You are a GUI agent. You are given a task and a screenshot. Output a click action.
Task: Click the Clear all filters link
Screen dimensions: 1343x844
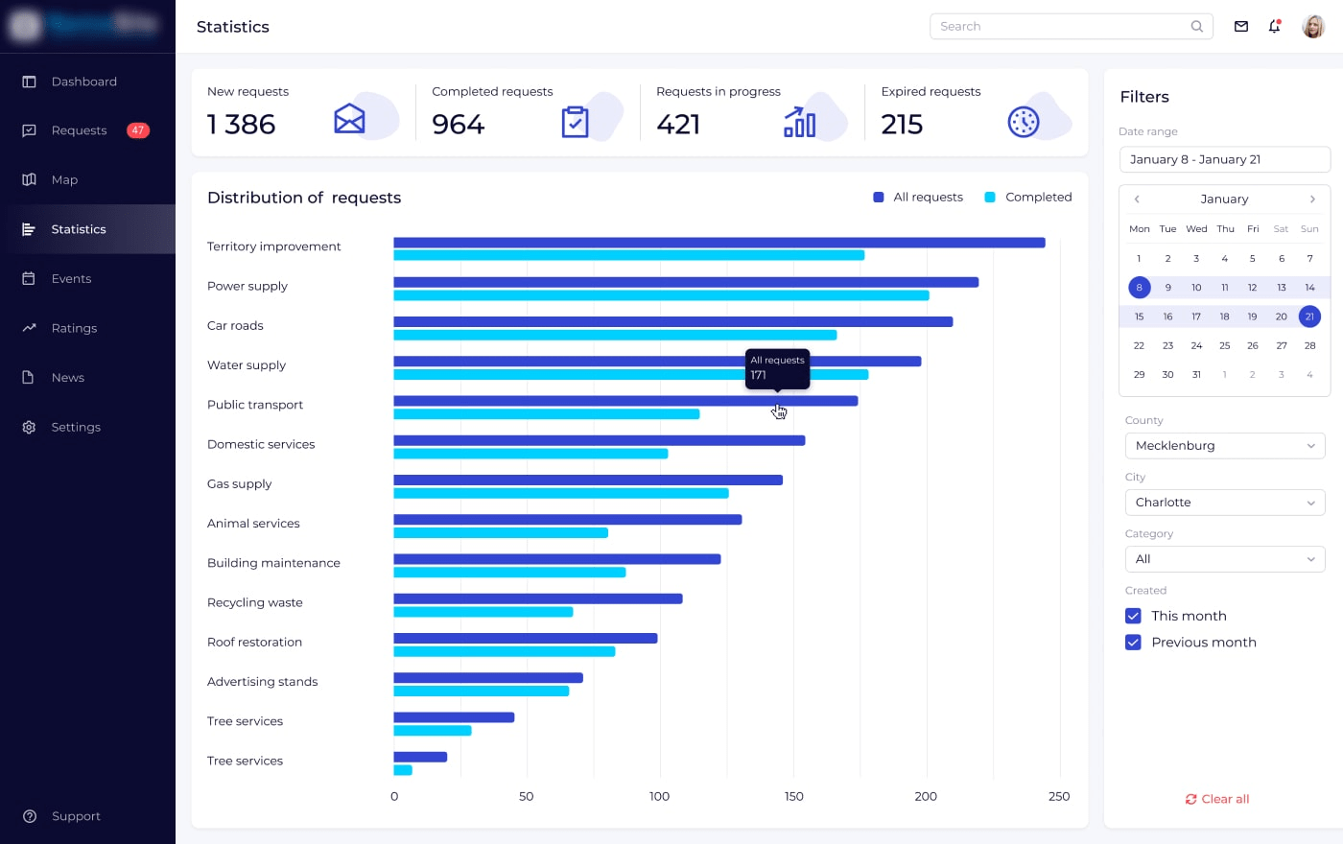click(x=1217, y=799)
